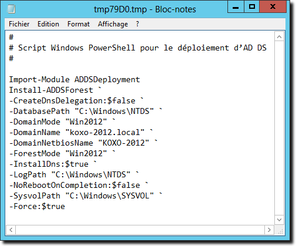Click the window resize grip corner
The width and height of the screenshot is (296, 246).
pos(280,230)
